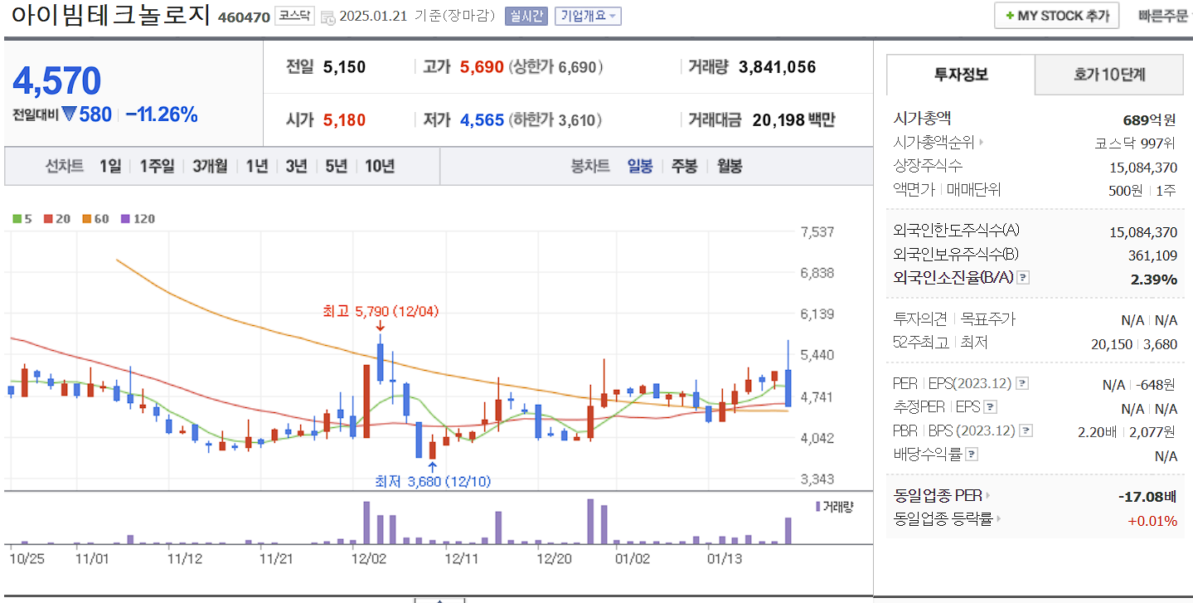The width and height of the screenshot is (1193, 603).
Task: Open the PBR | BPS help icon
Action: coord(1026,430)
